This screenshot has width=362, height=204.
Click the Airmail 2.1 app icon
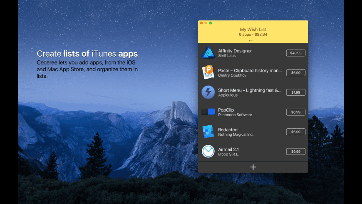point(208,151)
